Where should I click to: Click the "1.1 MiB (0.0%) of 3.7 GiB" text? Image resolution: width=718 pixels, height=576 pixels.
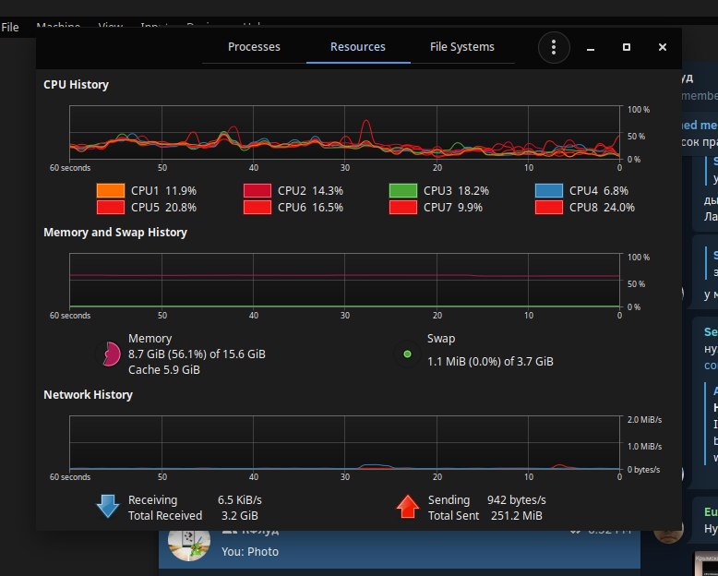(490, 361)
